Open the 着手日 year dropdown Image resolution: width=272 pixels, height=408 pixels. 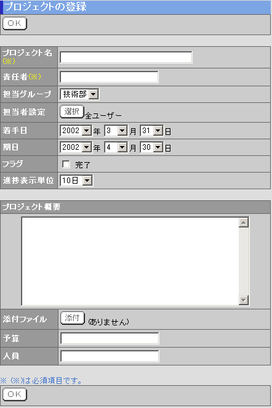76,131
